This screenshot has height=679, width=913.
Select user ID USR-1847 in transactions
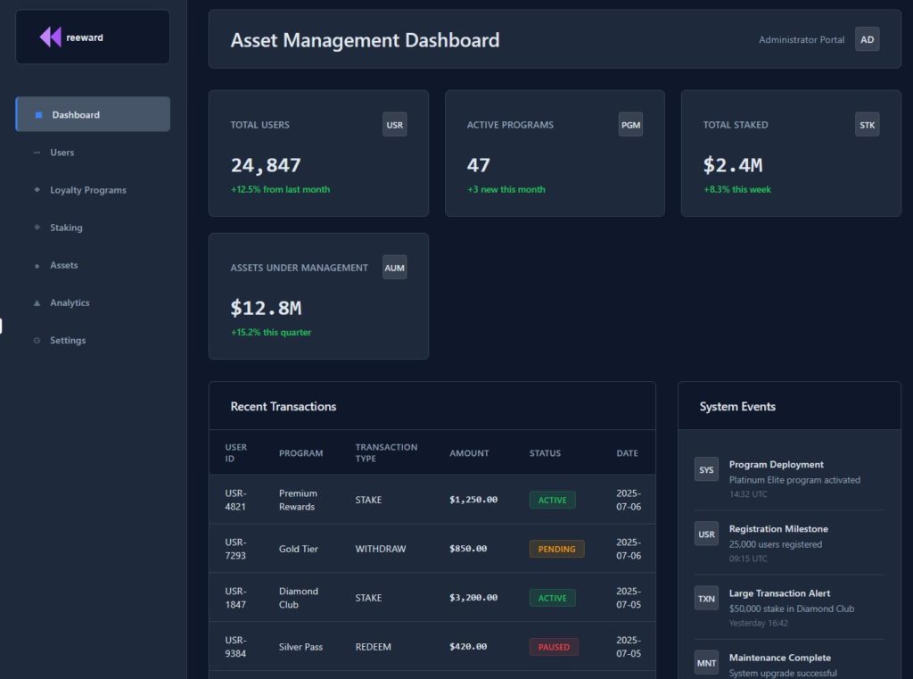pos(235,598)
